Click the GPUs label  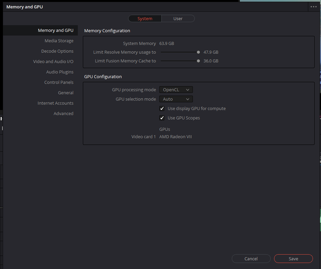(x=165, y=129)
